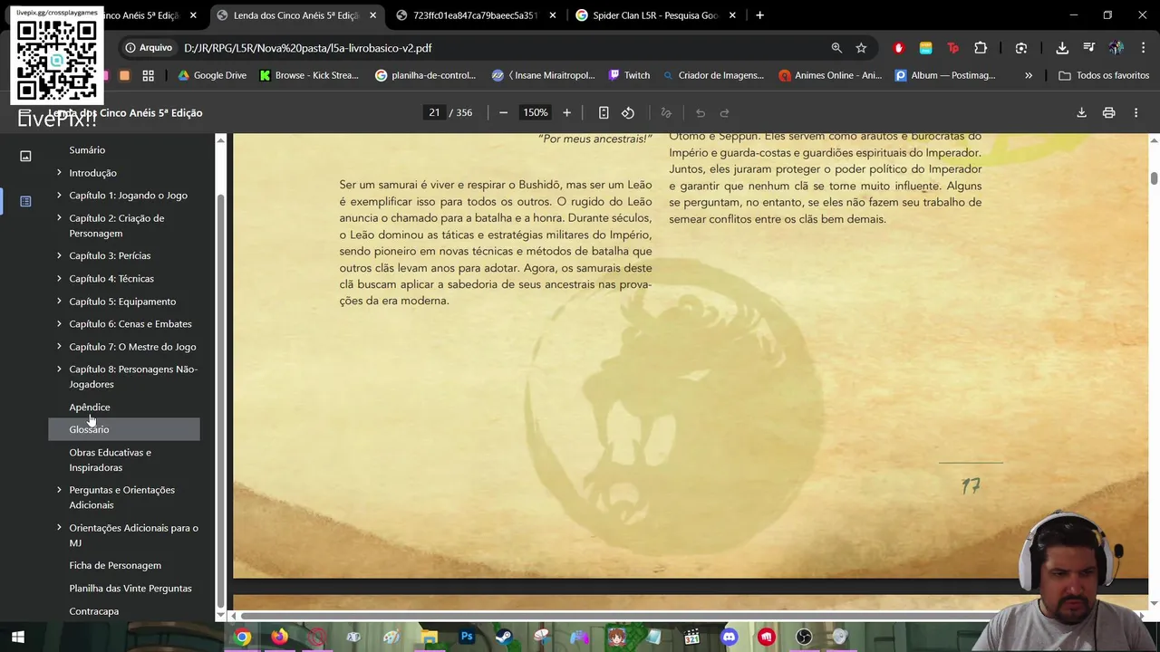Open Planilha das Vinte Perguntas entry

click(x=130, y=588)
